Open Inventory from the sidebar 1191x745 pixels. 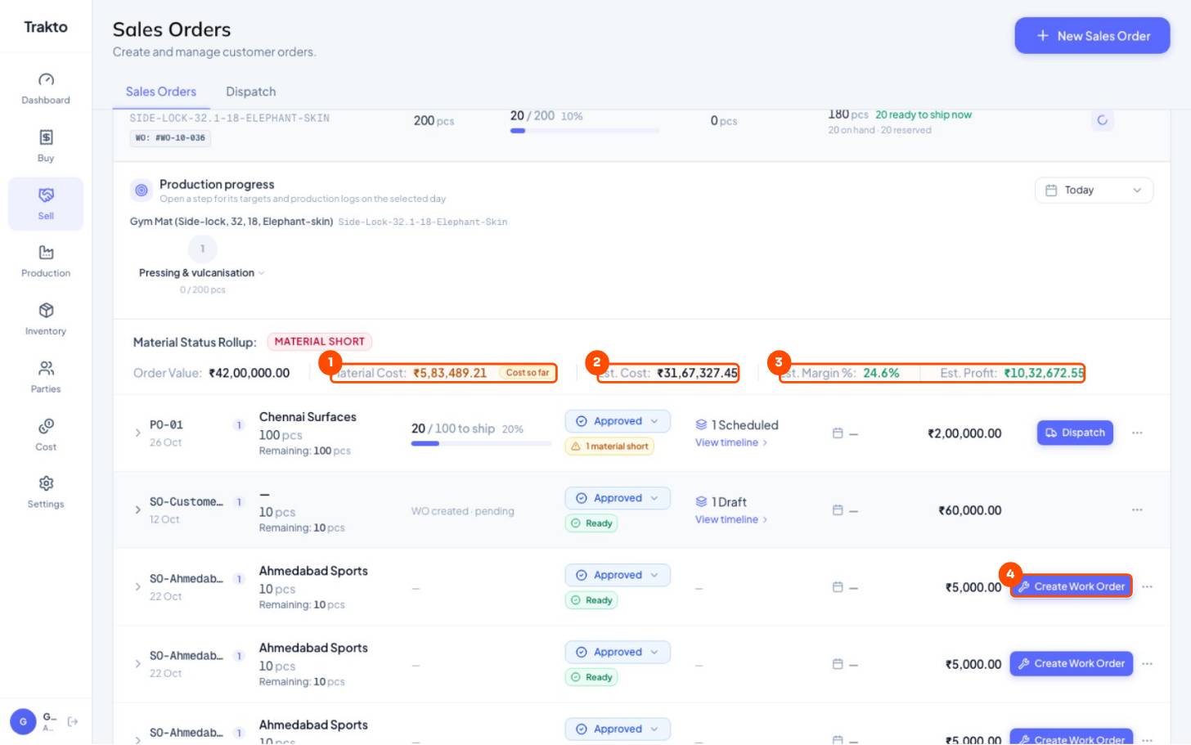click(46, 310)
